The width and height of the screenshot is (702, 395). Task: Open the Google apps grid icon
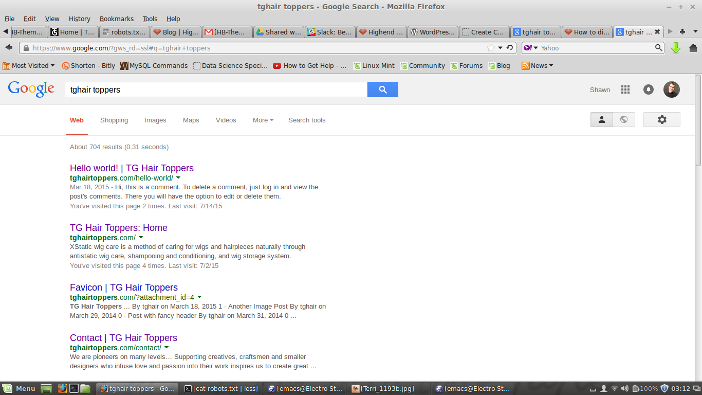pyautogui.click(x=625, y=89)
